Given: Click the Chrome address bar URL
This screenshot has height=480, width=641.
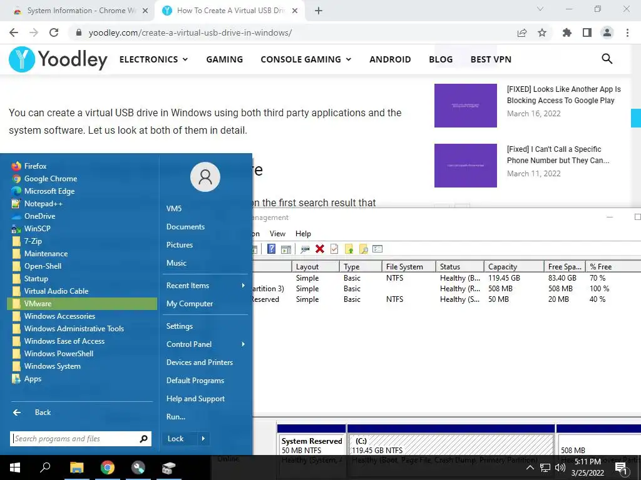Looking at the screenshot, I should click(190, 32).
